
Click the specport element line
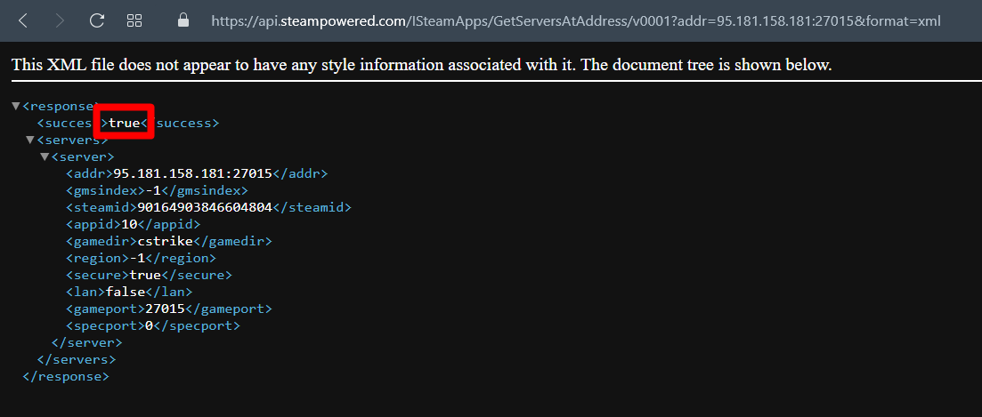click(x=153, y=325)
